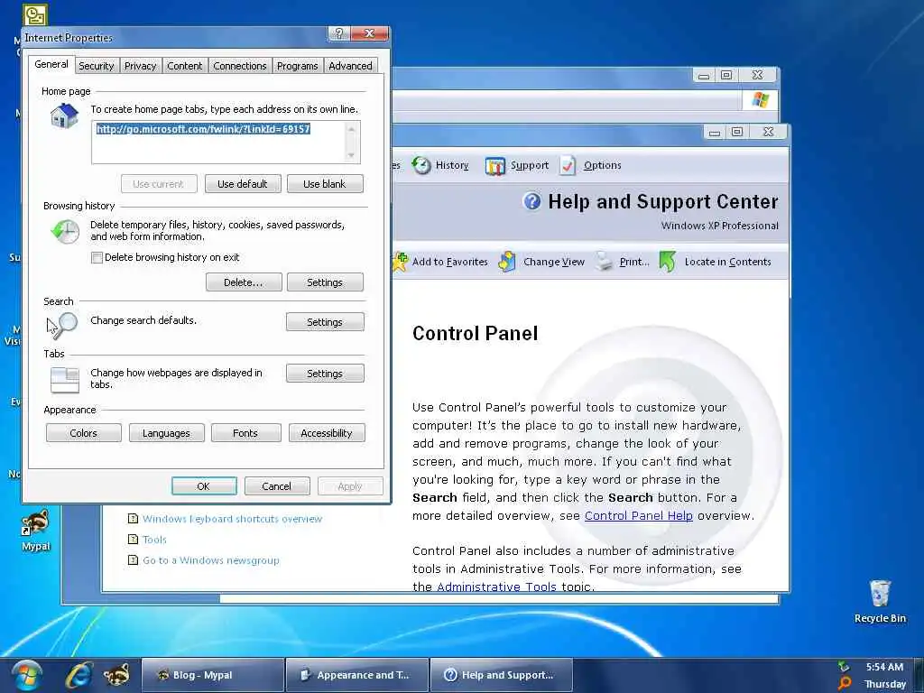Click the Search magnifying glass icon
Image resolution: width=924 pixels, height=693 pixels.
pos(66,324)
